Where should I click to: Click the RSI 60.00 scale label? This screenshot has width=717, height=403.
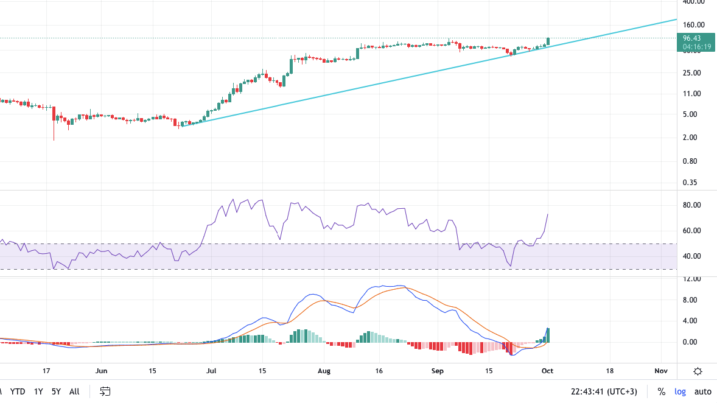coord(692,231)
